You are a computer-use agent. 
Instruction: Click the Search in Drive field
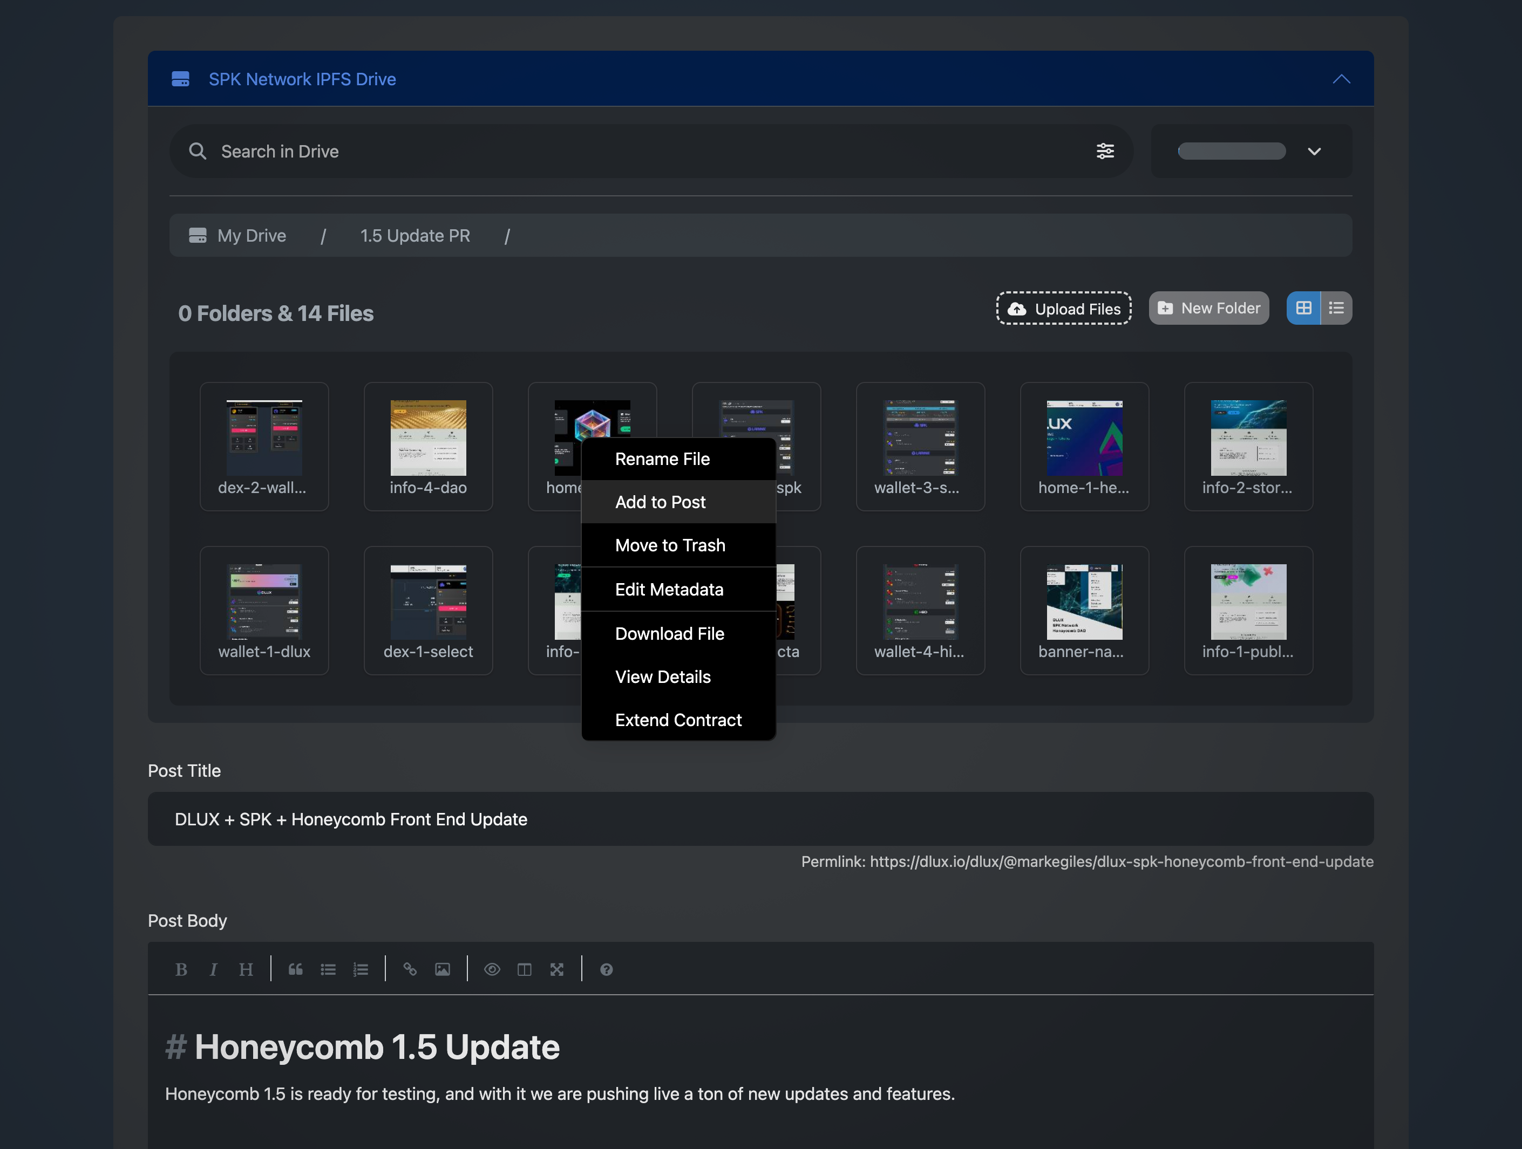coord(650,151)
